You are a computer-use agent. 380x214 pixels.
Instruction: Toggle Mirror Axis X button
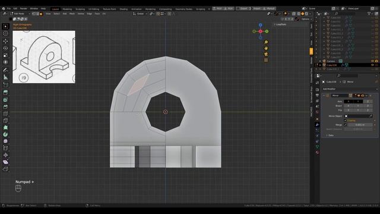coord(349,102)
